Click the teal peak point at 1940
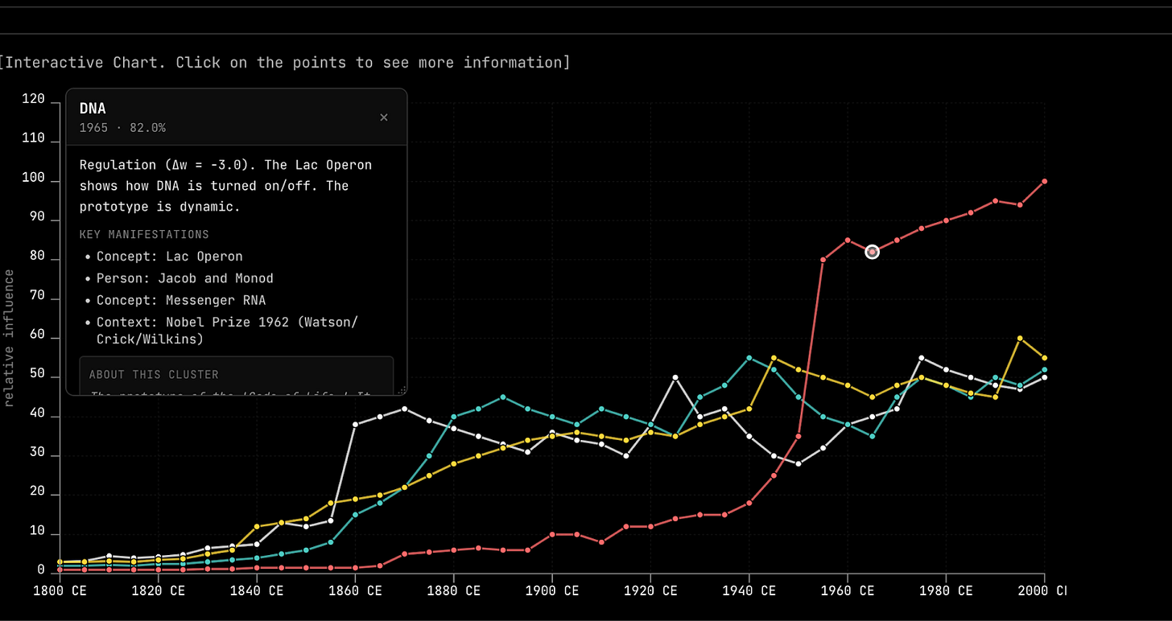 pyautogui.click(x=749, y=358)
